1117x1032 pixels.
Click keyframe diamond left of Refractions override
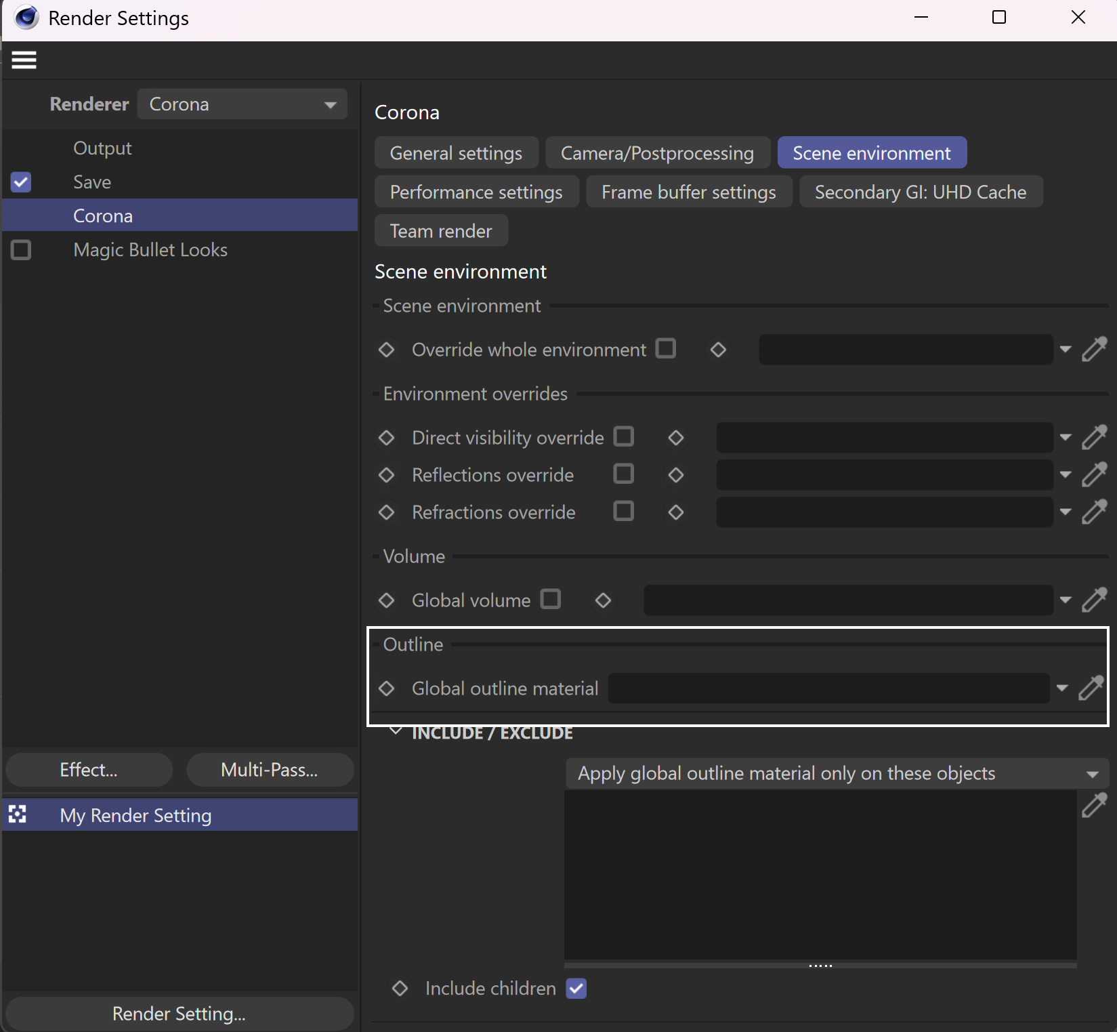387,512
